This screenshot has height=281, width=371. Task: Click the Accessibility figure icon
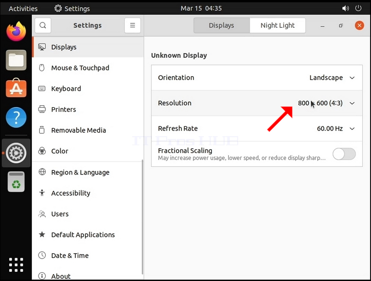point(42,193)
